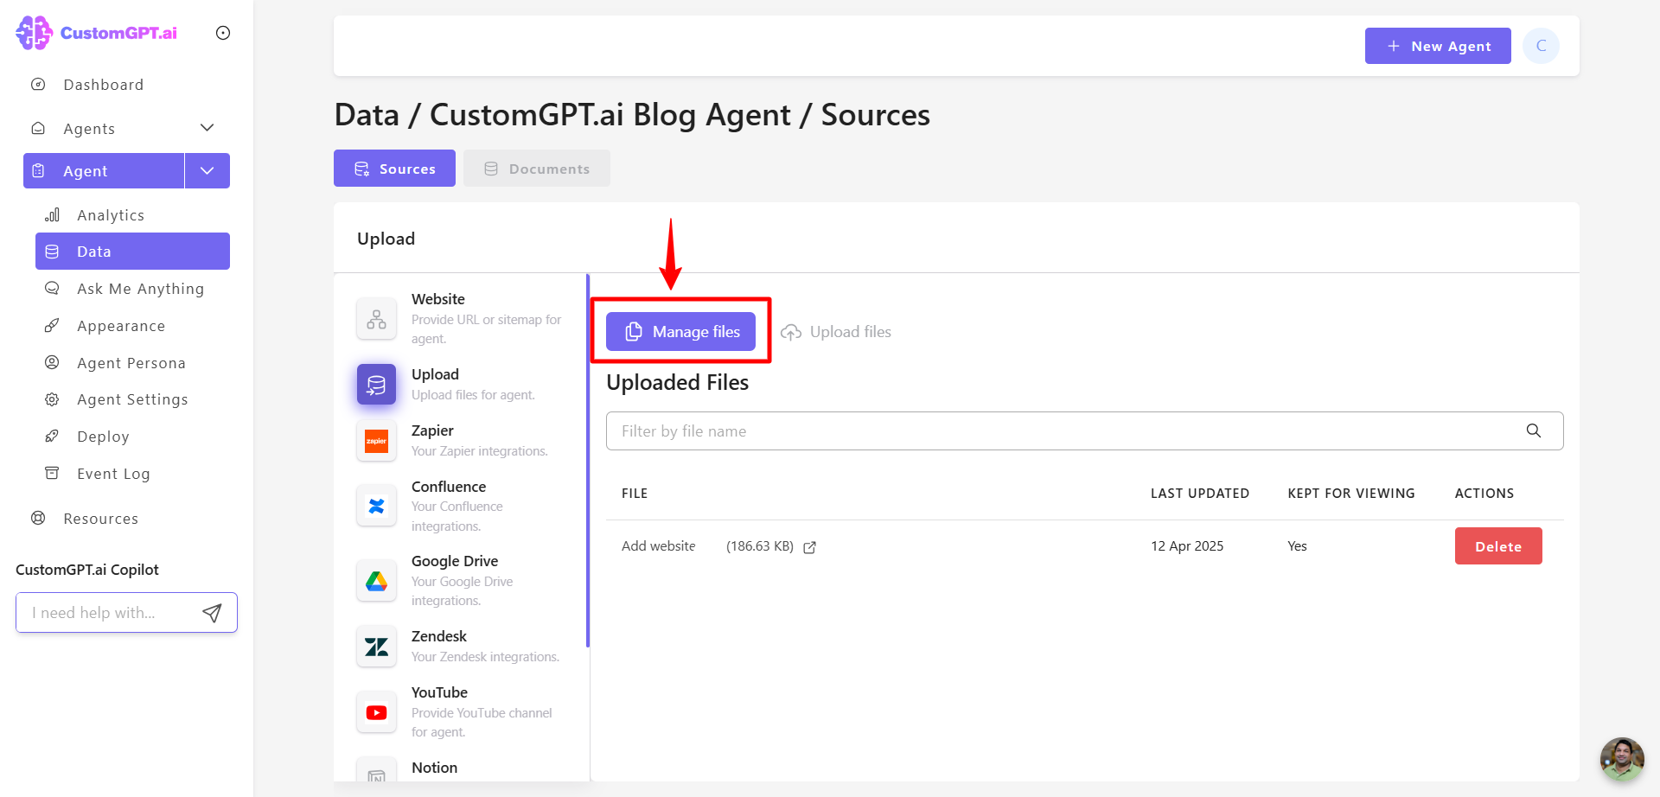Viewport: 1660px width, 797px height.
Task: Select the Zendesk integration icon
Action: pyautogui.click(x=376, y=647)
